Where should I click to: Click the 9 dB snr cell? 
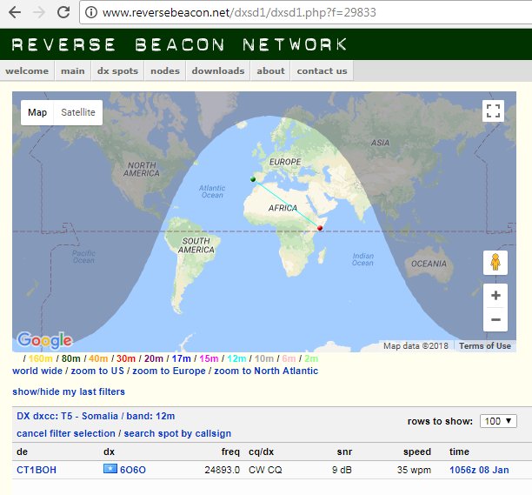pos(342,470)
